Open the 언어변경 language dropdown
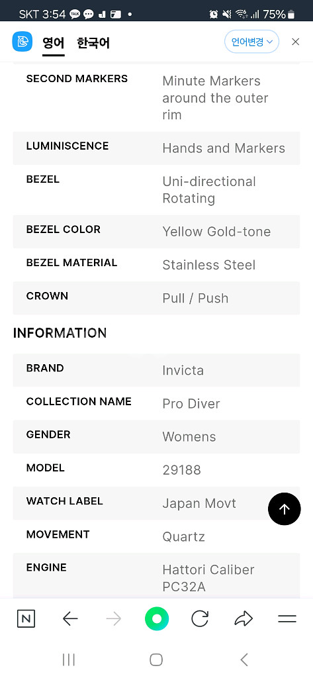 click(x=251, y=42)
